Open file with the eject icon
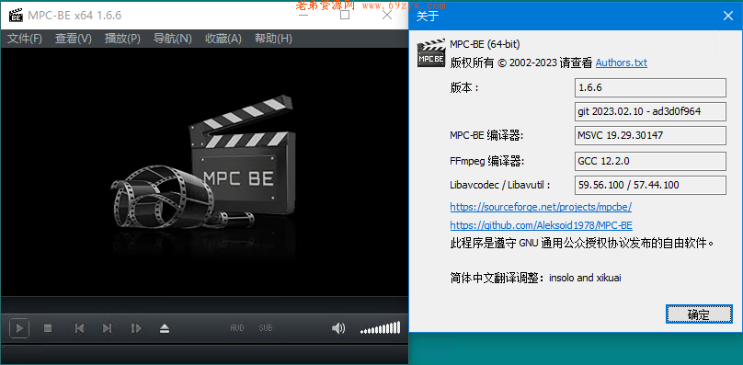This screenshot has height=365, width=743. coord(165,328)
